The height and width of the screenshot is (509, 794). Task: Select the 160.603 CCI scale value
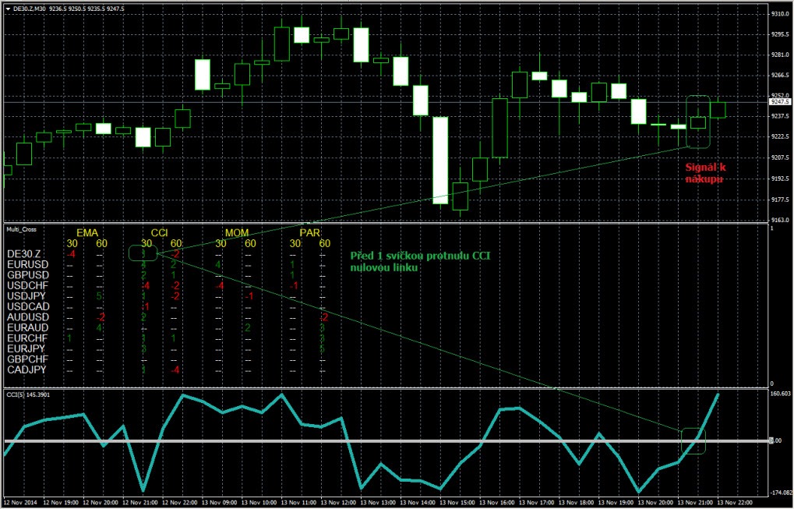pos(782,394)
